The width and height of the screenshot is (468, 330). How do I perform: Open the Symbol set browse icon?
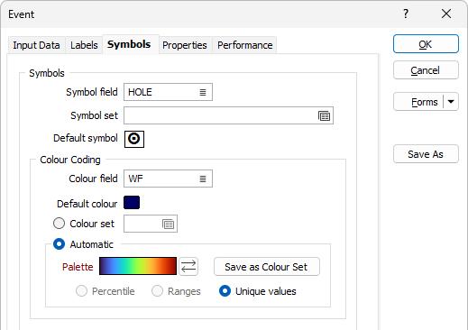point(324,115)
